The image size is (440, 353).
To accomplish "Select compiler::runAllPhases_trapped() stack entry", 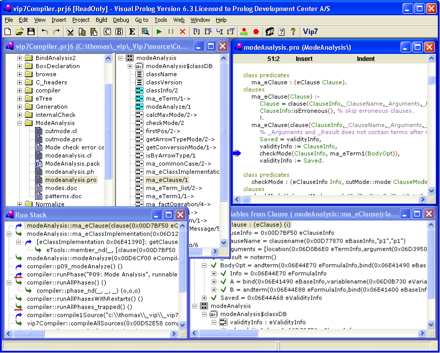I will tap(79, 307).
